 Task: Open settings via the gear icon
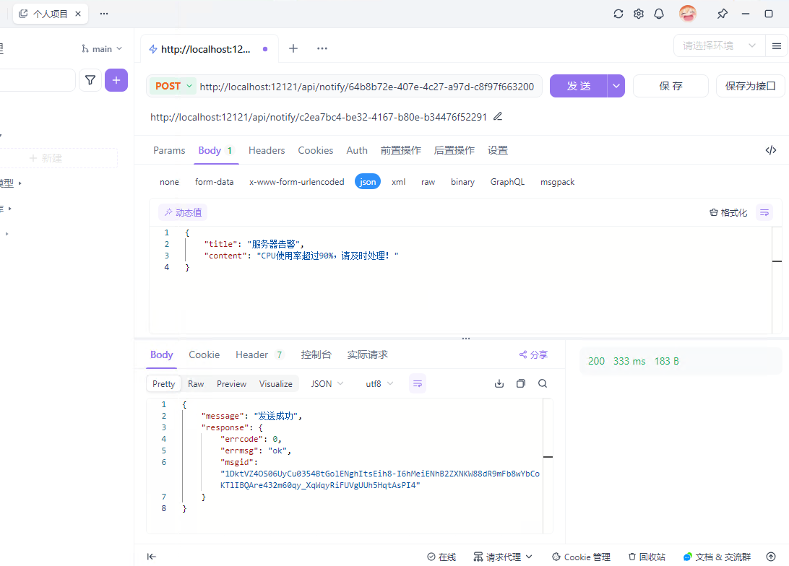coord(639,14)
